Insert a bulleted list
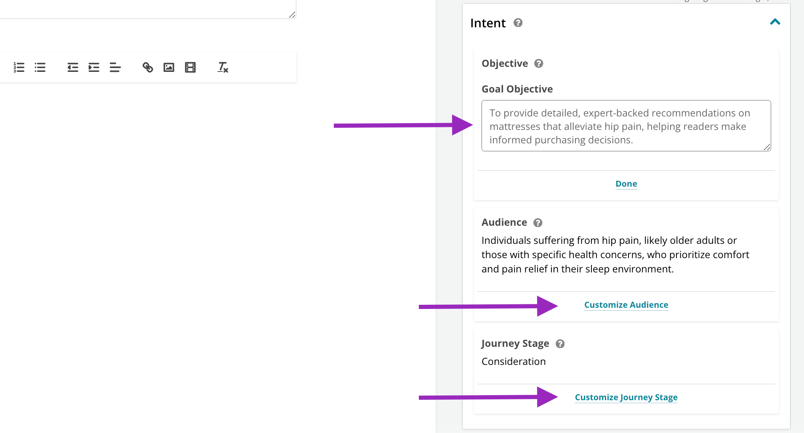This screenshot has width=804, height=433. pos(40,67)
